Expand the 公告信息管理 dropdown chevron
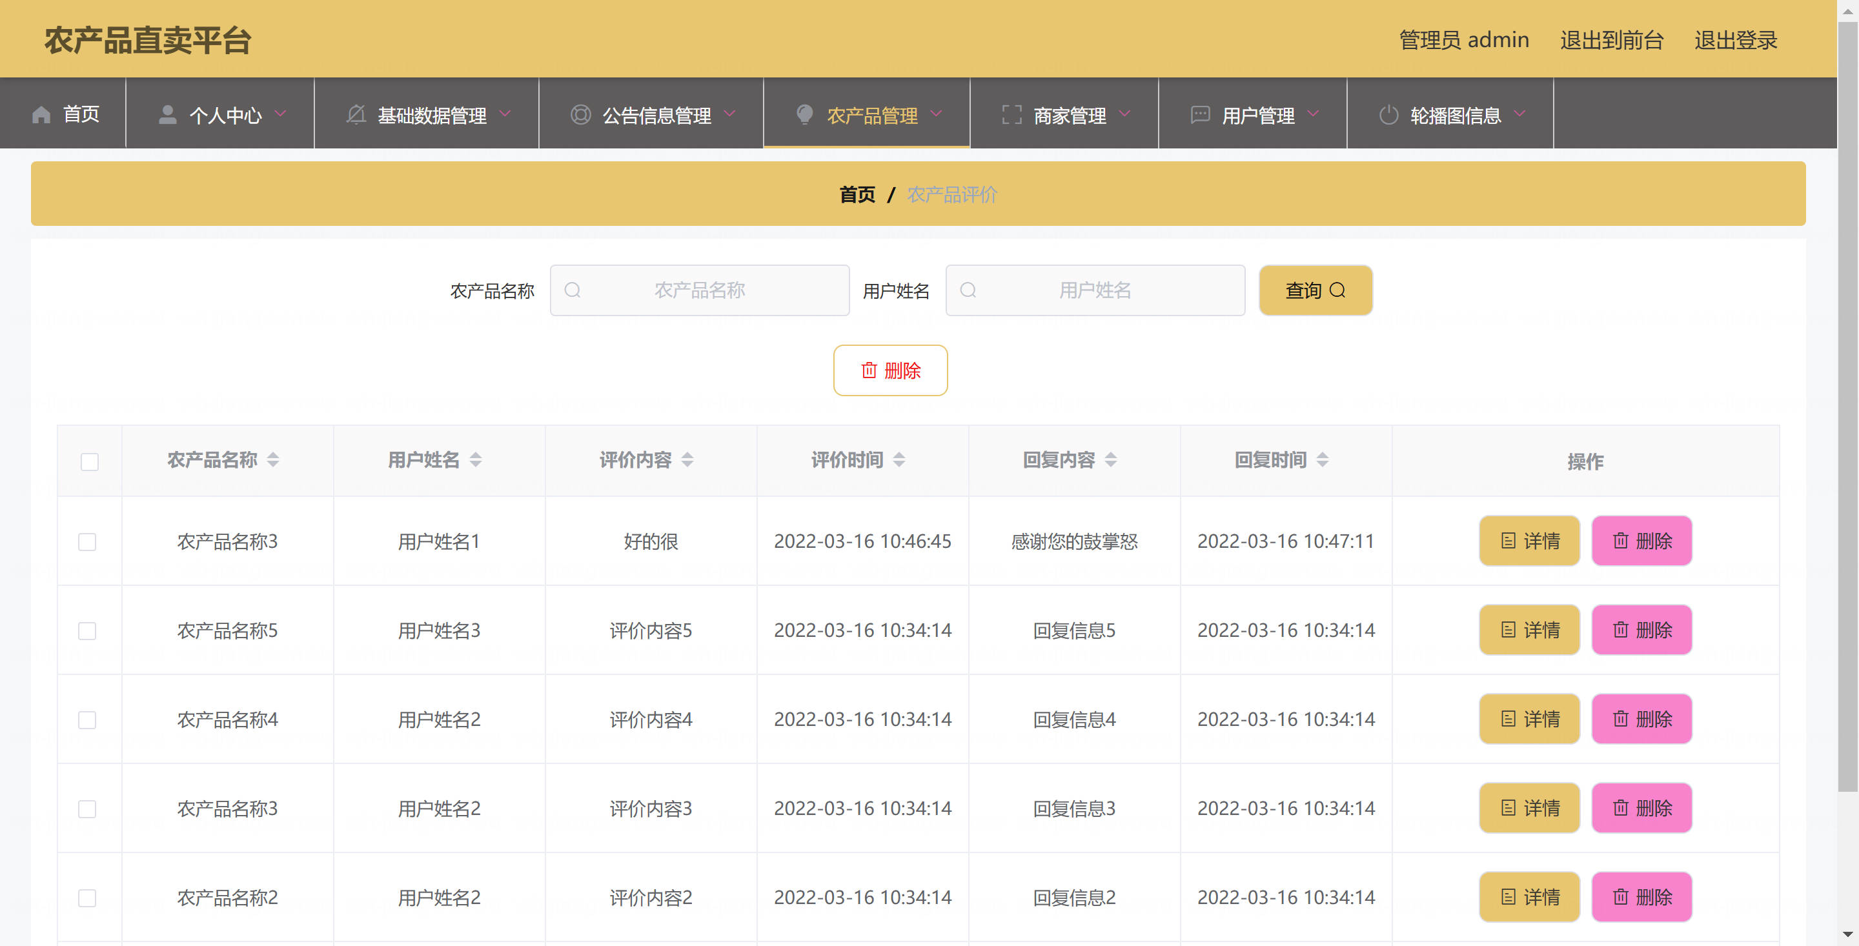Screen dimensions: 1859x946 (x=729, y=114)
